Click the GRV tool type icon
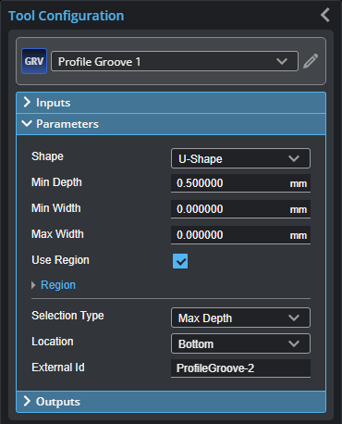This screenshot has height=424, width=342. pos(34,61)
